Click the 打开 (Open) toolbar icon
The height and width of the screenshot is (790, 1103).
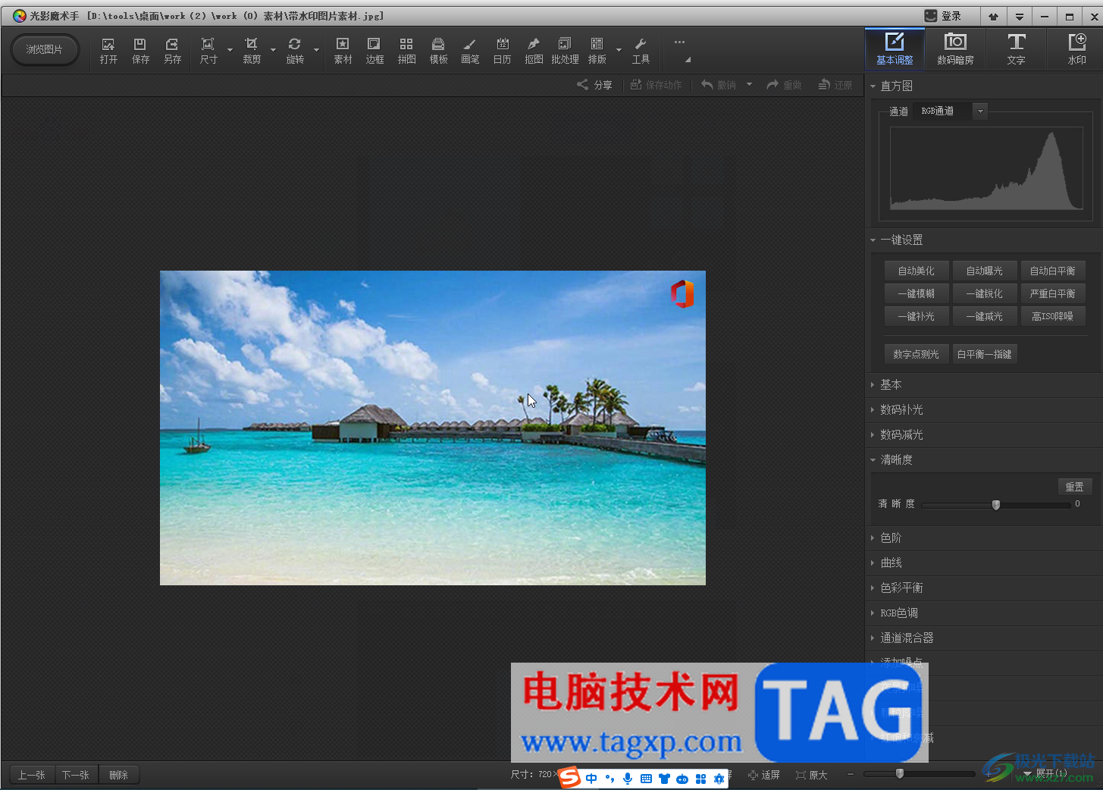pyautogui.click(x=108, y=51)
